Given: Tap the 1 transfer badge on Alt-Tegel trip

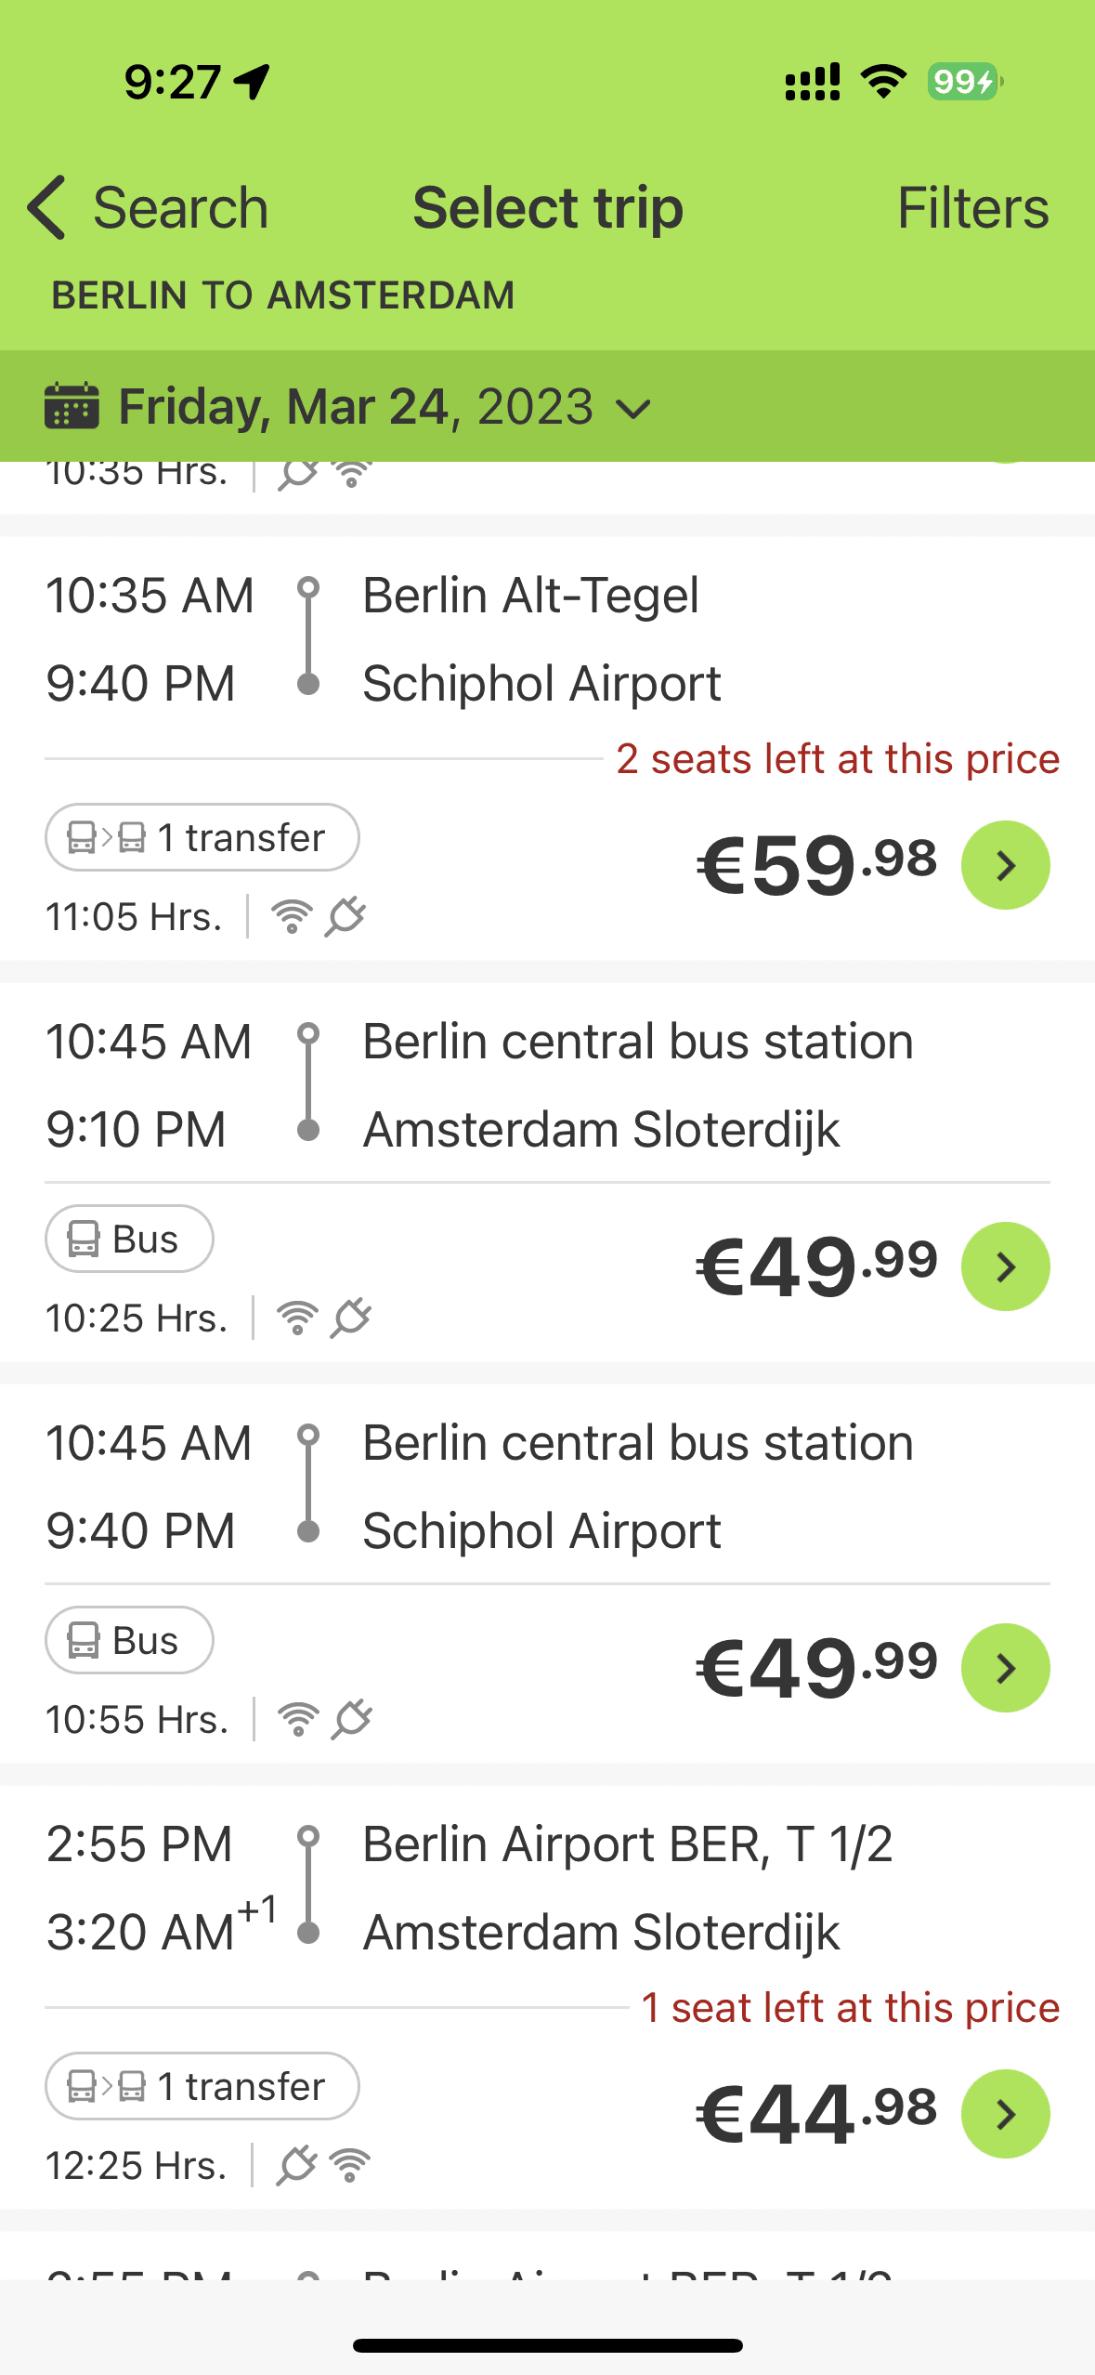Looking at the screenshot, I should tap(202, 837).
